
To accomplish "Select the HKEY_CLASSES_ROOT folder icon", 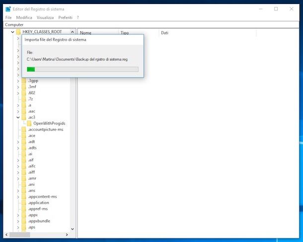I will [x=18, y=32].
